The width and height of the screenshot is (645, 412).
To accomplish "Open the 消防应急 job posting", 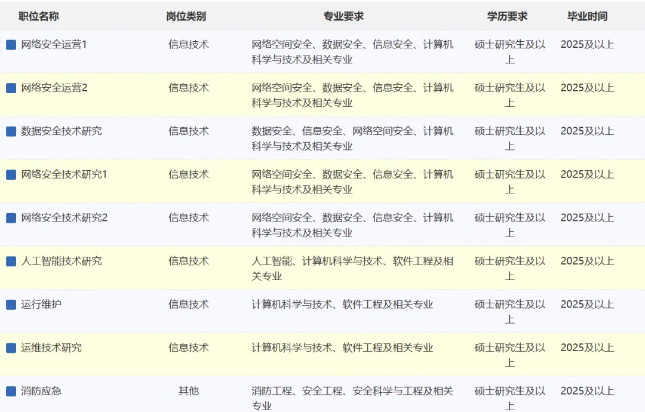I will click(x=41, y=391).
